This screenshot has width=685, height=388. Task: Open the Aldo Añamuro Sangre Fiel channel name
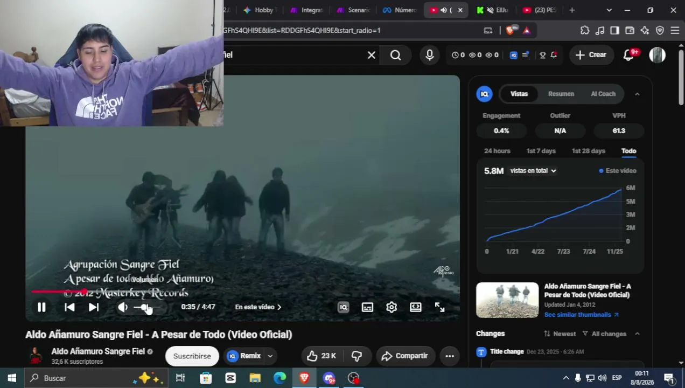[x=98, y=351]
